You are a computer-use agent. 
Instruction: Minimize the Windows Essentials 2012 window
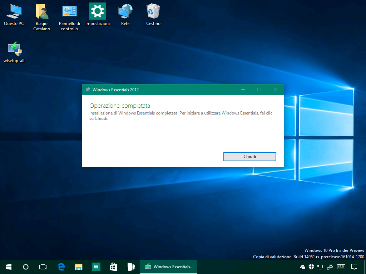(x=243, y=90)
